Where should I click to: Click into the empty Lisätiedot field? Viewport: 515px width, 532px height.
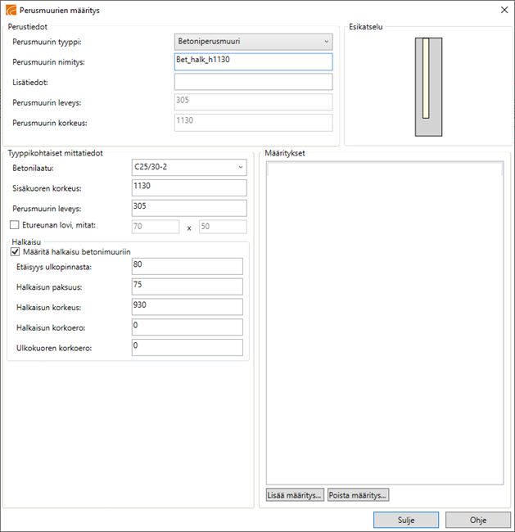253,82
